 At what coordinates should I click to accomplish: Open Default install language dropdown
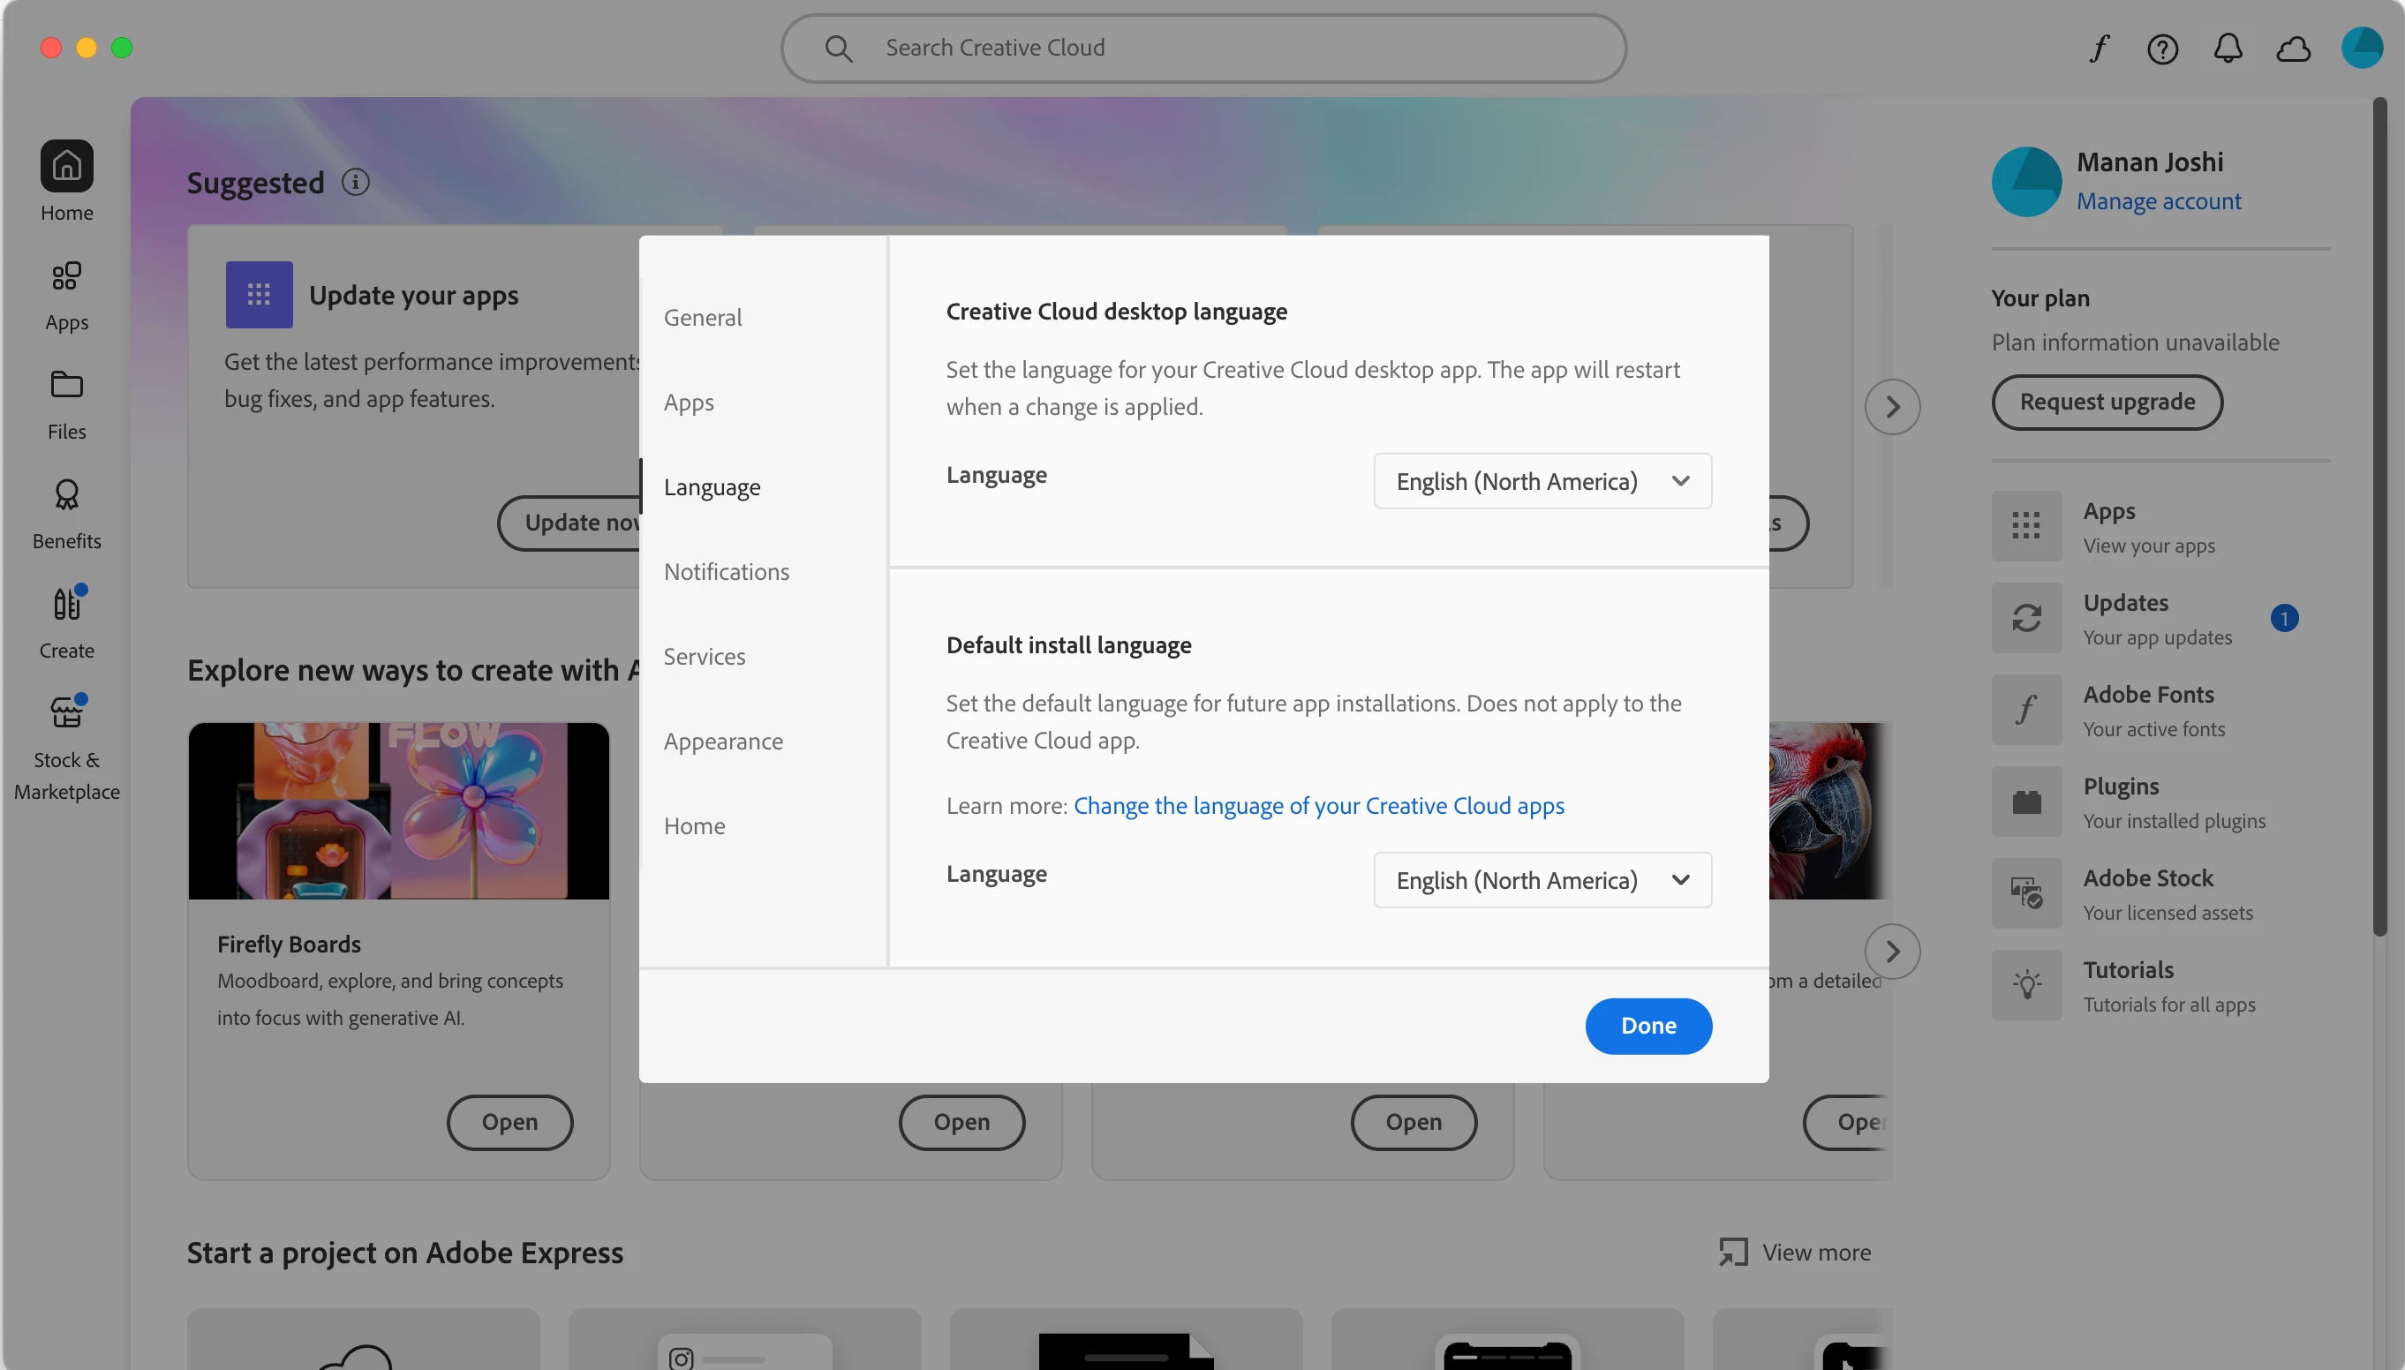click(x=1542, y=880)
